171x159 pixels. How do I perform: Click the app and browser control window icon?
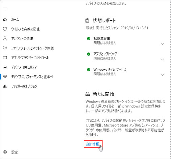(5, 58)
